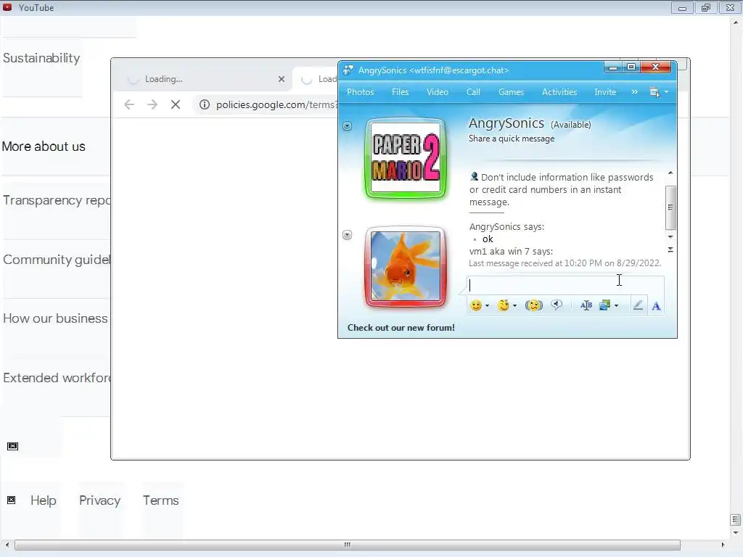Expand the background picker dropdown arrow

click(616, 306)
